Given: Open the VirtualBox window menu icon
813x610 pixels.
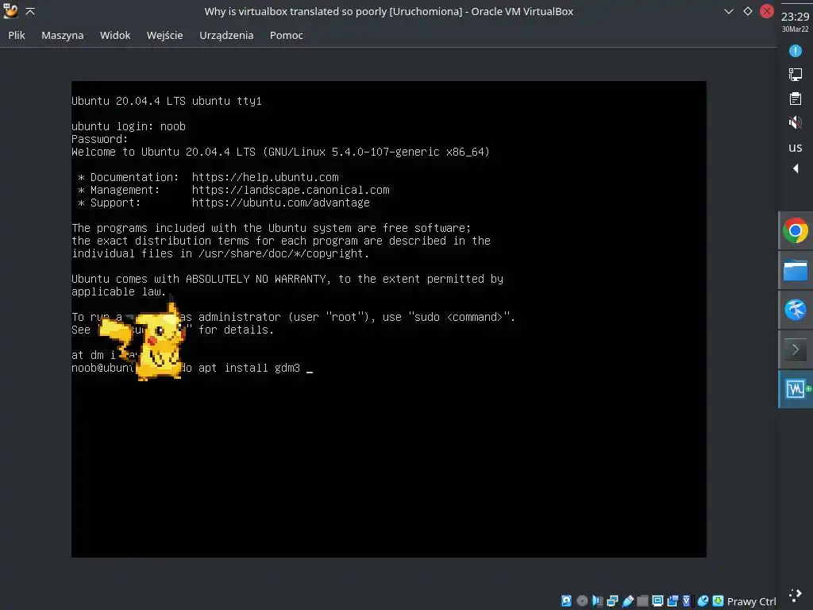Looking at the screenshot, I should [x=10, y=11].
